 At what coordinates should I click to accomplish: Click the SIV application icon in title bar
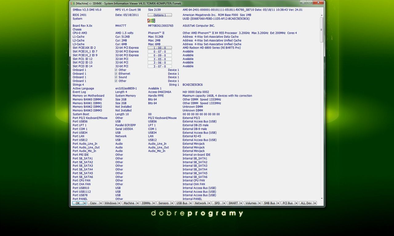[72, 3]
